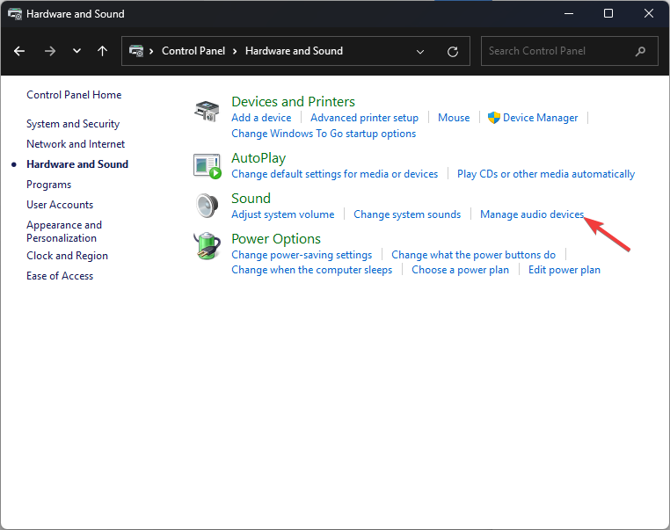Open Adjust system volume link

pyautogui.click(x=282, y=214)
